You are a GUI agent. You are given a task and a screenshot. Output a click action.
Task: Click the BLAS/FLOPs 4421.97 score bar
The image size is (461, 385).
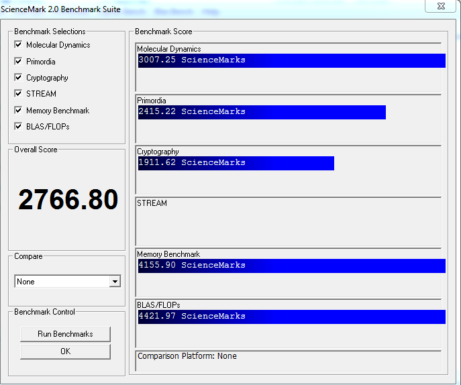(x=292, y=317)
